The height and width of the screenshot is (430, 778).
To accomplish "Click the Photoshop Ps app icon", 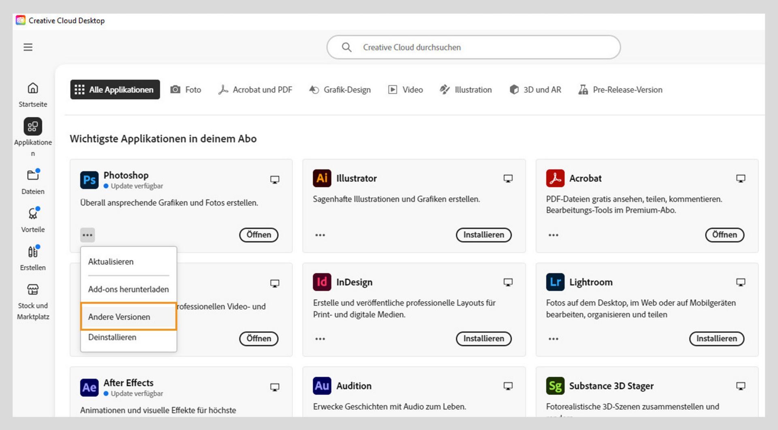I will click(x=89, y=180).
